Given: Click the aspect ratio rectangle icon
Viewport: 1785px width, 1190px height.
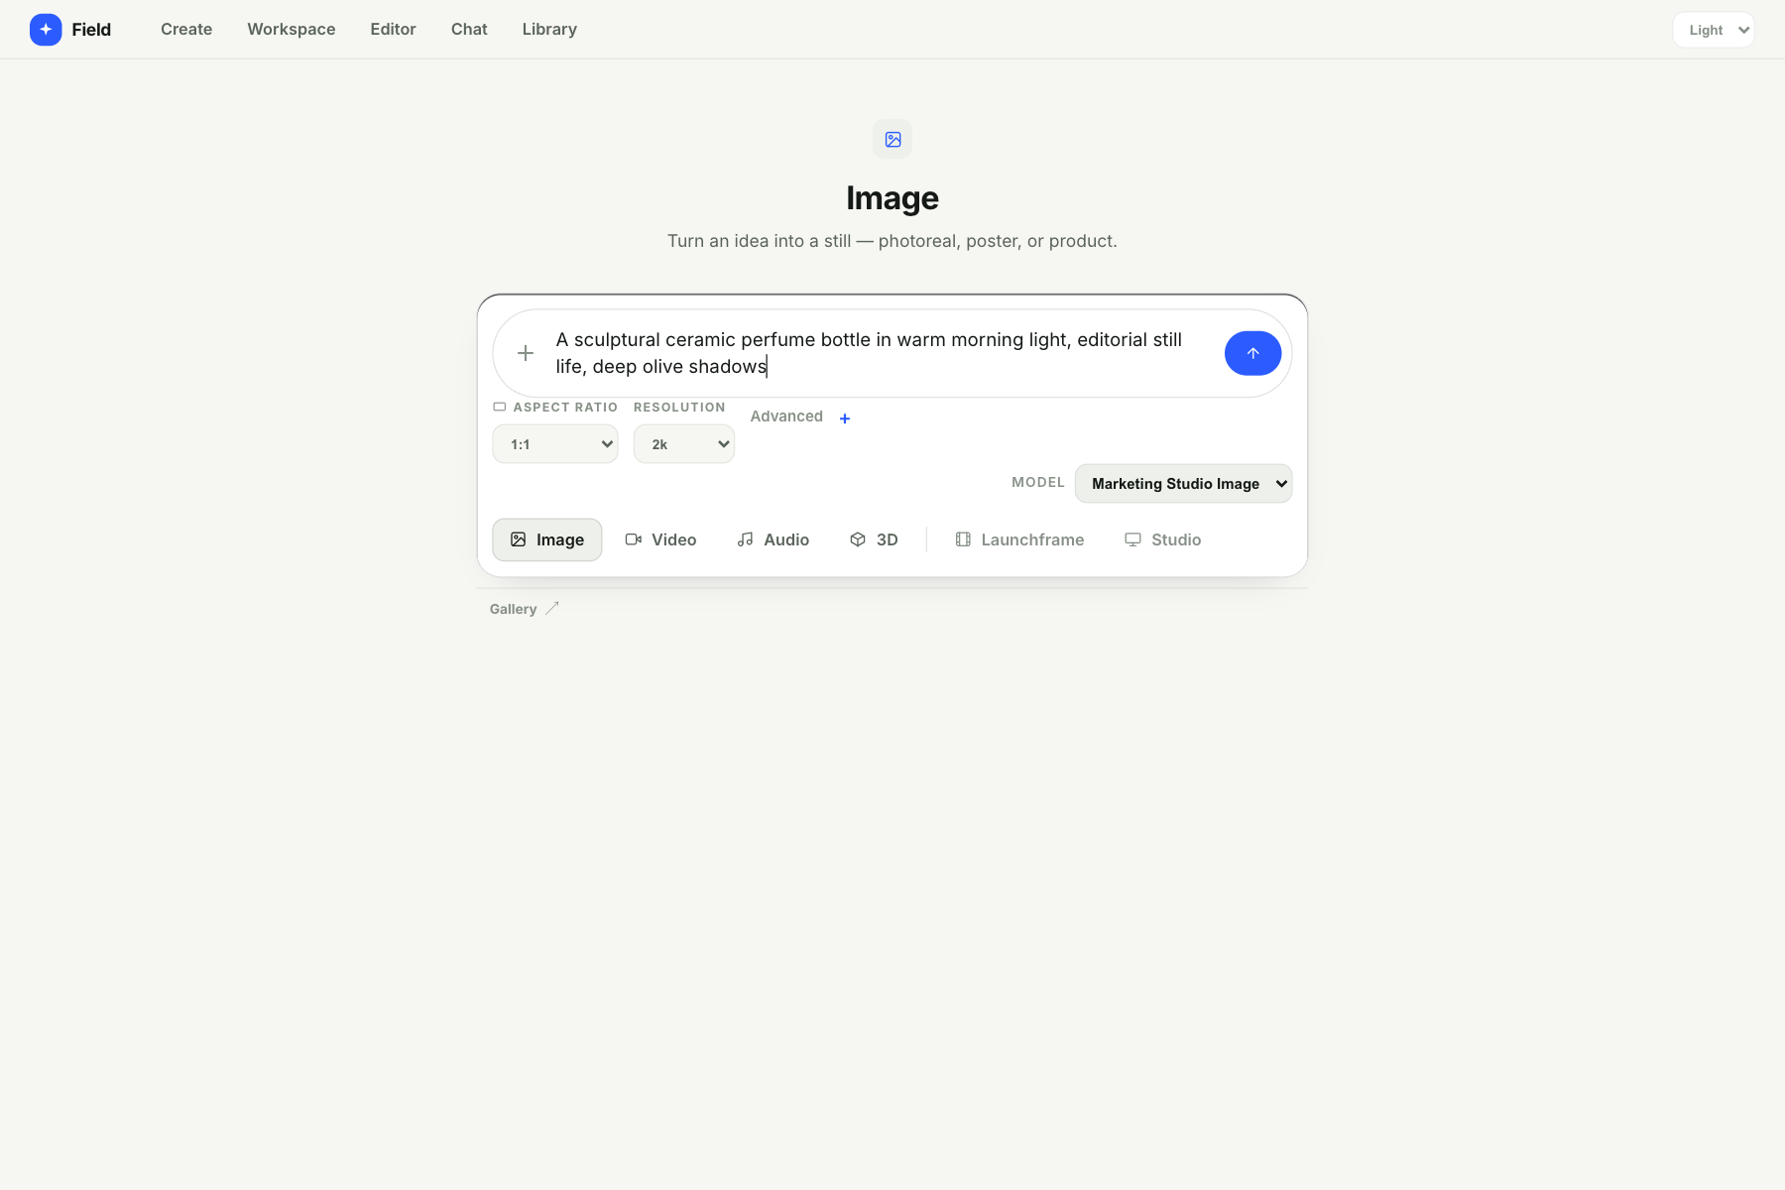Looking at the screenshot, I should 500,407.
